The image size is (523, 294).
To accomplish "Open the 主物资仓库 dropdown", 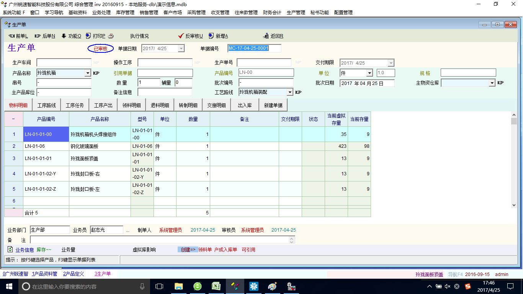I will click(x=492, y=83).
